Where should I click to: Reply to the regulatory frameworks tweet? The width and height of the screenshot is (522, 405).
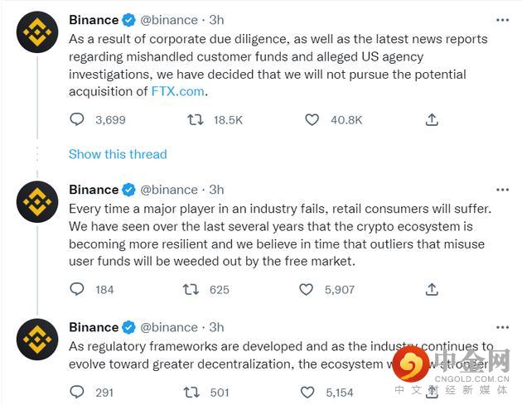[77, 392]
